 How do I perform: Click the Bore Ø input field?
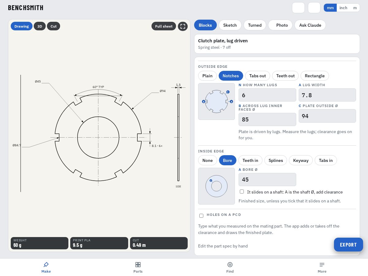pos(267,179)
